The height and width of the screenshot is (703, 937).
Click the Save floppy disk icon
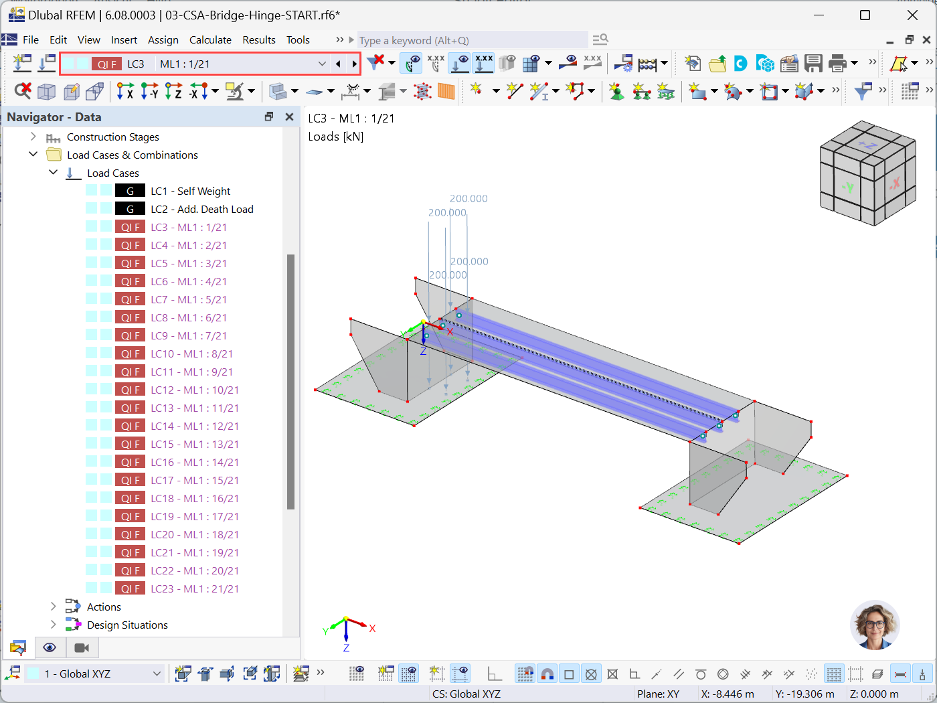click(x=813, y=64)
